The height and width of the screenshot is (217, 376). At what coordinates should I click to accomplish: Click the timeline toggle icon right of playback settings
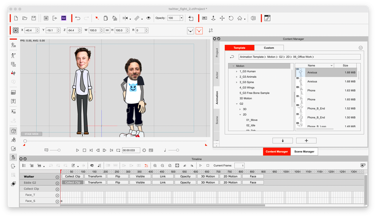click(151, 150)
